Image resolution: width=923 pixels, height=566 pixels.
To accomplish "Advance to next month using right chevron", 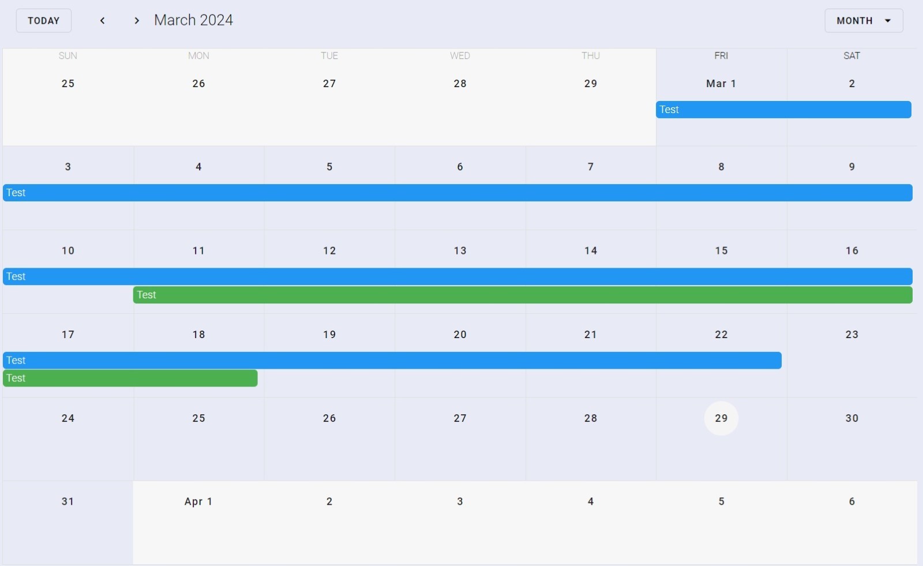I will click(x=137, y=21).
